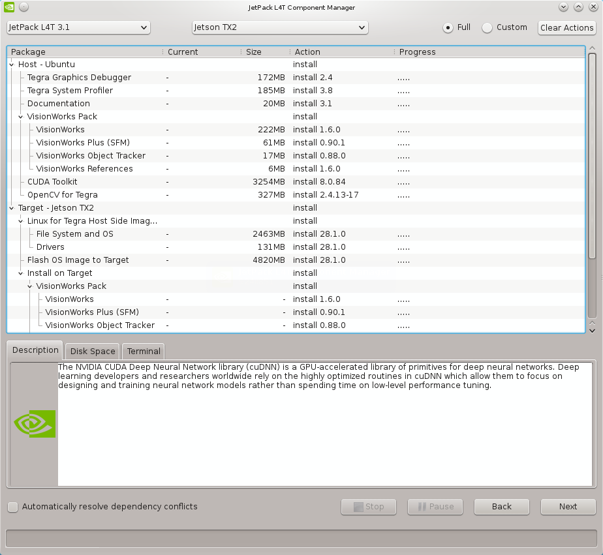Click the green NVIDIA logo in the Description panel
603x555 pixels.
click(x=35, y=424)
